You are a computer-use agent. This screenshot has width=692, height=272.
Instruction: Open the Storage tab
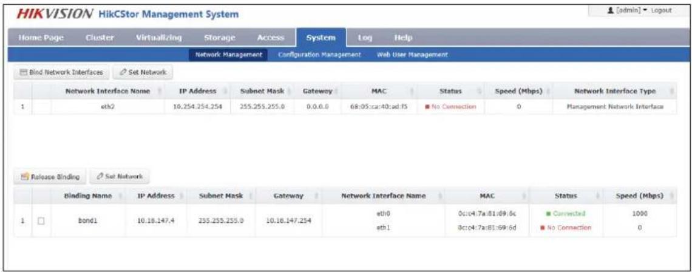pyautogui.click(x=220, y=38)
